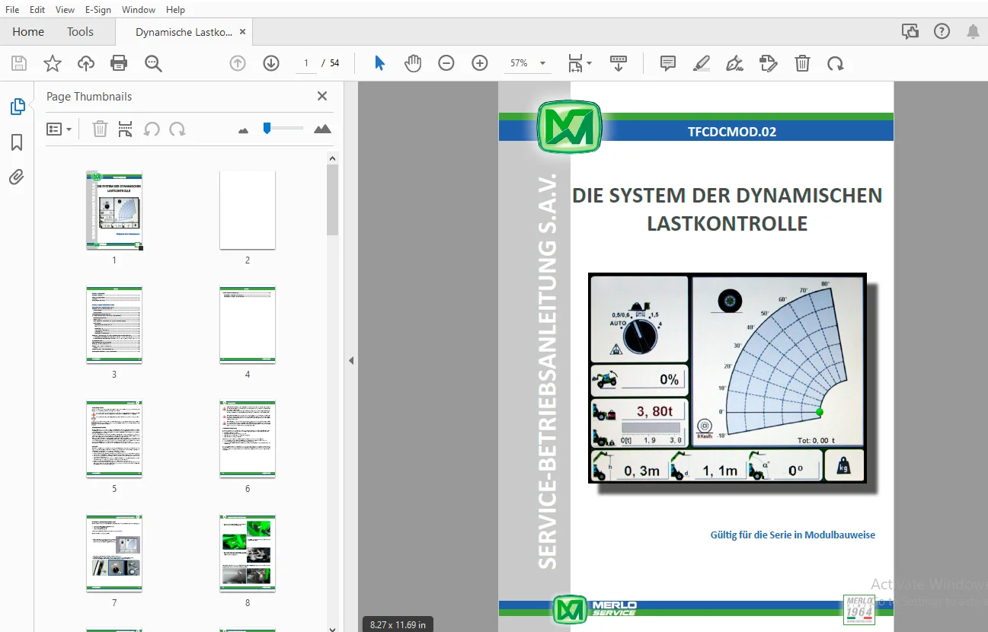Open the Bookmarks sidebar panel
Image resolution: width=988 pixels, height=632 pixels.
pyautogui.click(x=17, y=142)
